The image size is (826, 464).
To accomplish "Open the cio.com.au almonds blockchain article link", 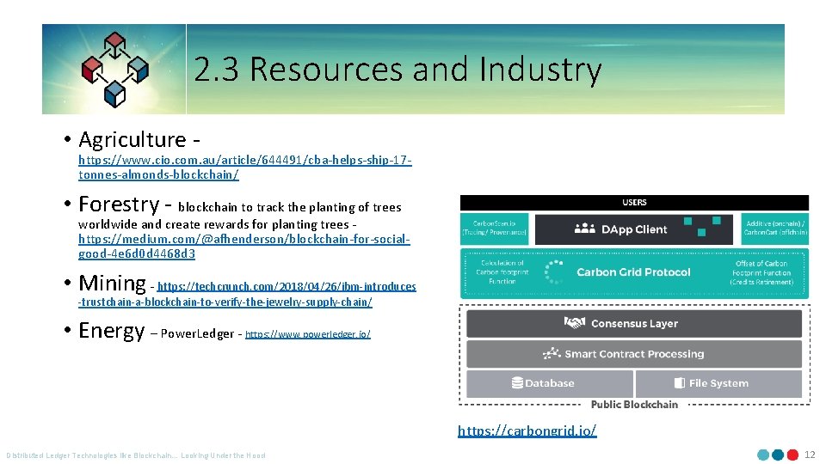I will click(245, 168).
